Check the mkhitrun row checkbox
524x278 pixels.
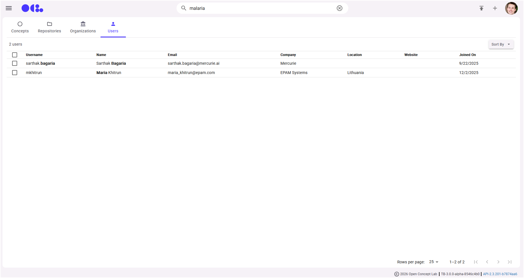point(15,73)
